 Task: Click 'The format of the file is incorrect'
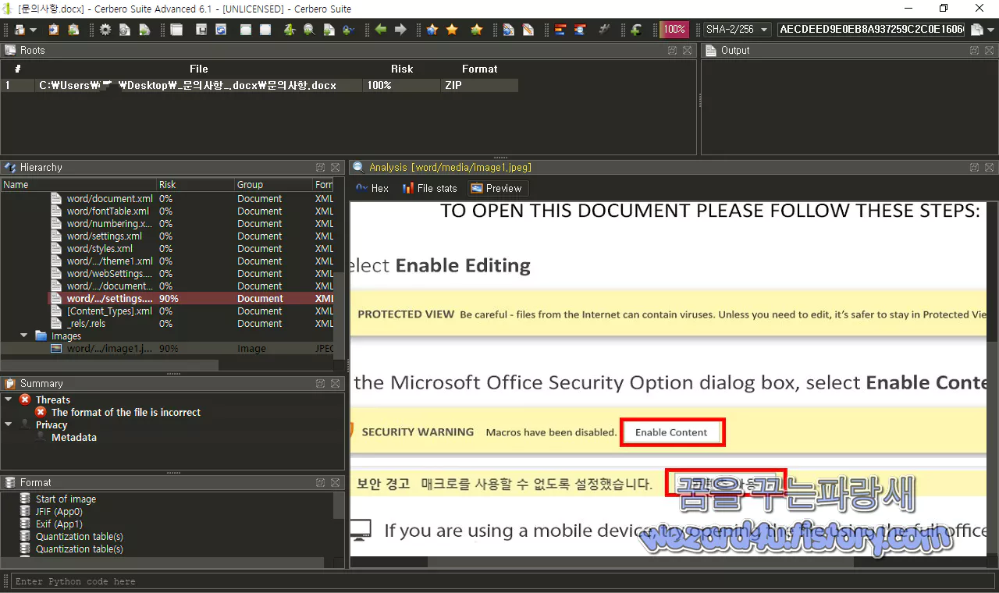coord(126,412)
